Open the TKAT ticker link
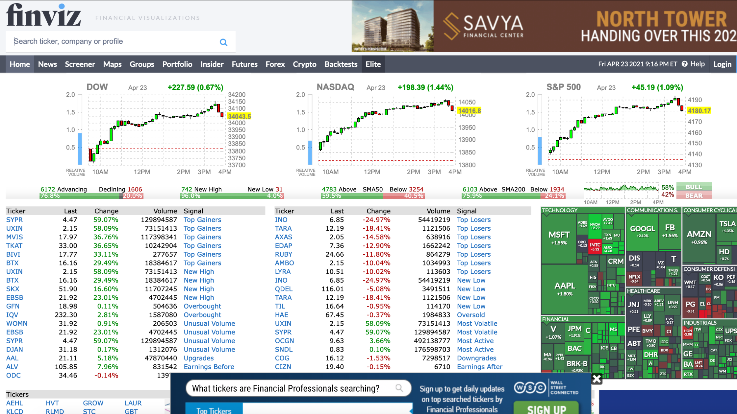The height and width of the screenshot is (414, 737). coord(14,246)
